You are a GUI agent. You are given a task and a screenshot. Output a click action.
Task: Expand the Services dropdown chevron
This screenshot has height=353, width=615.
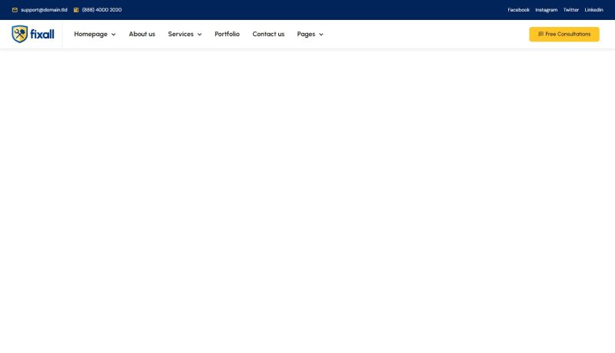tap(200, 35)
